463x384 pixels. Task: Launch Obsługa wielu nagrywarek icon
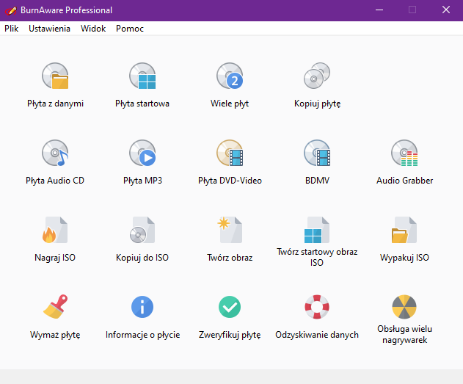404,307
